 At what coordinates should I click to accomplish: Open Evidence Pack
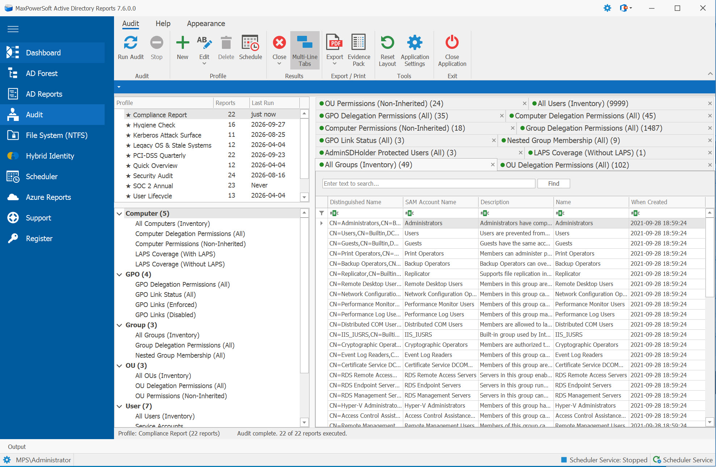coord(359,50)
